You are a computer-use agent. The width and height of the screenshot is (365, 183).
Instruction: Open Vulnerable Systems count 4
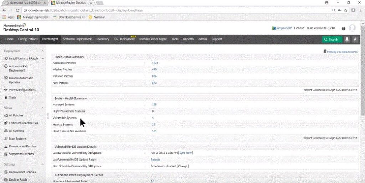[153, 118]
